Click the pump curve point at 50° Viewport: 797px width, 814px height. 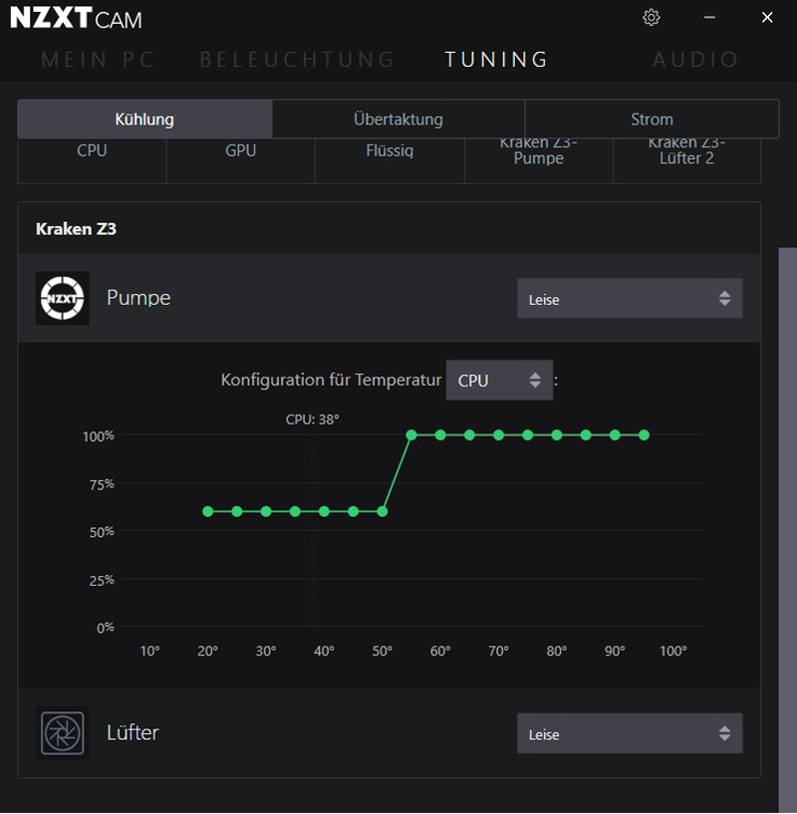tap(383, 511)
